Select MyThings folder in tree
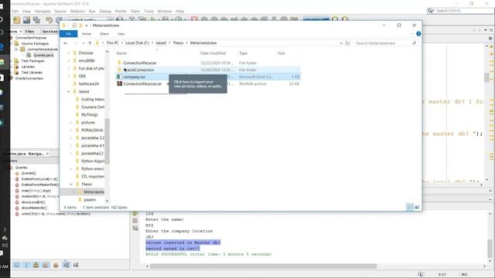This screenshot has width=495, height=278. [x=90, y=115]
